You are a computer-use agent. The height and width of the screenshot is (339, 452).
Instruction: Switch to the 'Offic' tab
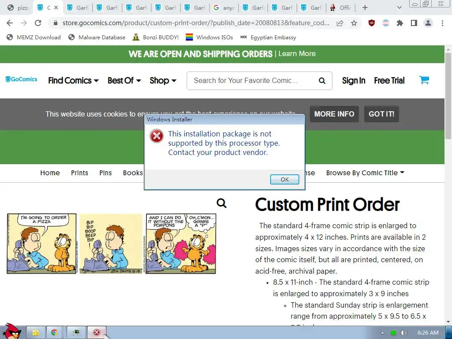(340, 8)
